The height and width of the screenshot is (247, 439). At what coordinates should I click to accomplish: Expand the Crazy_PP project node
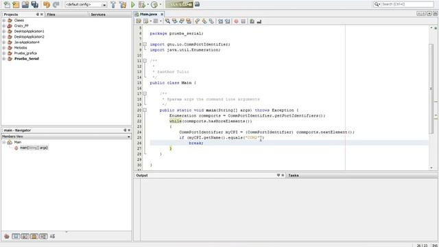click(x=4, y=26)
